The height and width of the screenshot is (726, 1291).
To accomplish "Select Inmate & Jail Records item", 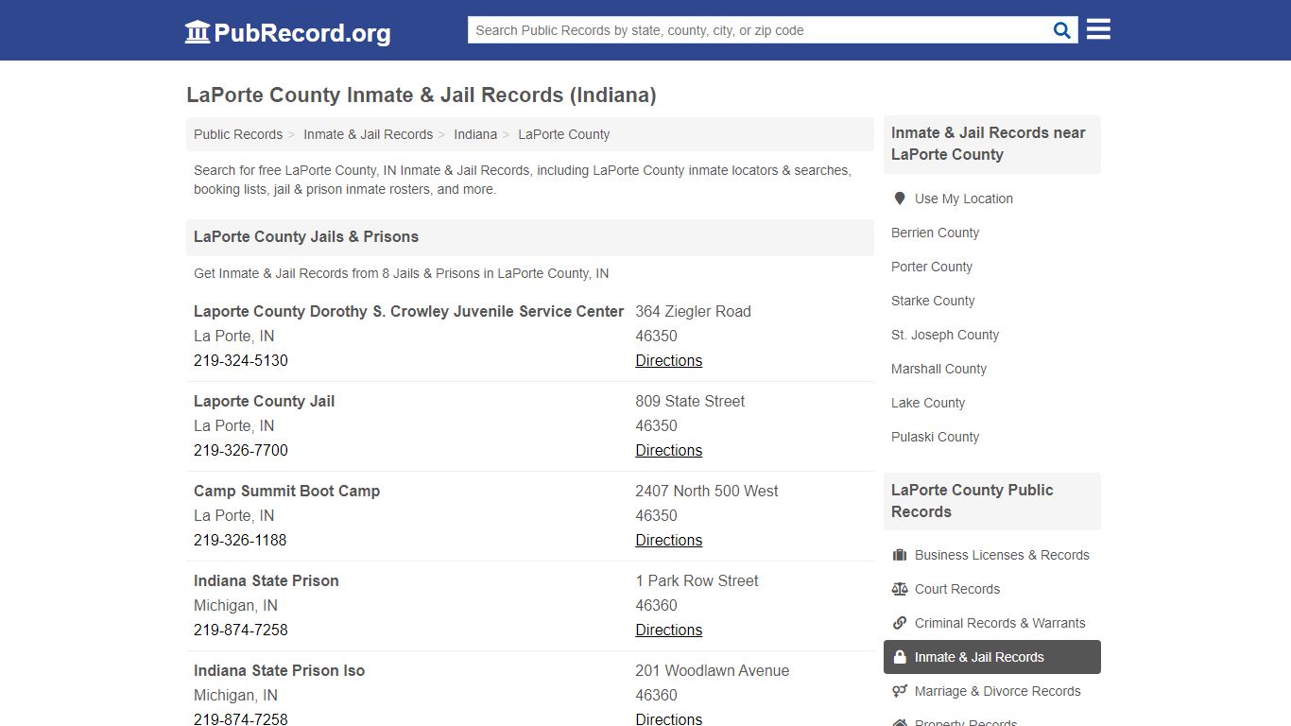I will pos(992,657).
